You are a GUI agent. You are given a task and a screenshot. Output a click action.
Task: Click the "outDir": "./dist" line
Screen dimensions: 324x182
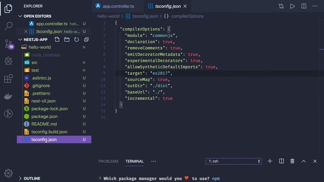148,86
